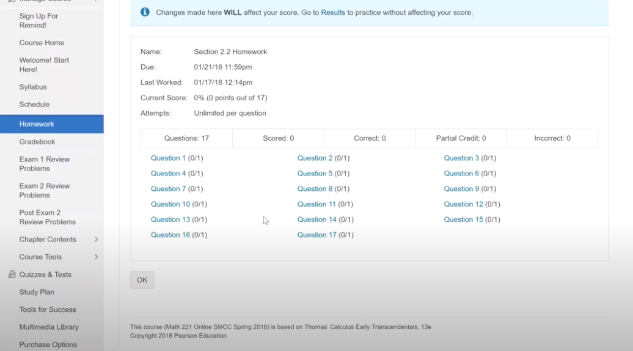Open the Gradebook
Image resolution: width=633 pixels, height=351 pixels.
(37, 142)
